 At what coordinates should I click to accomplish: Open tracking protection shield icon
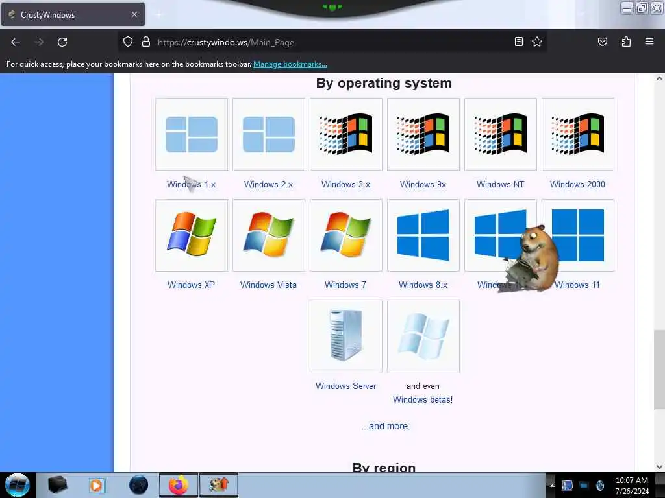click(x=128, y=42)
